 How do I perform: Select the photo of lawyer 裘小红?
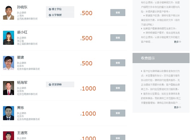[8, 38]
